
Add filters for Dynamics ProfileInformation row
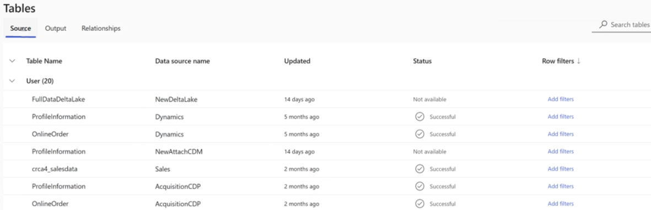(561, 117)
